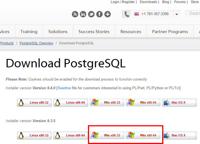200x144 pixels.
Task: Click the plus more-social icon
Action: pos(108,14)
